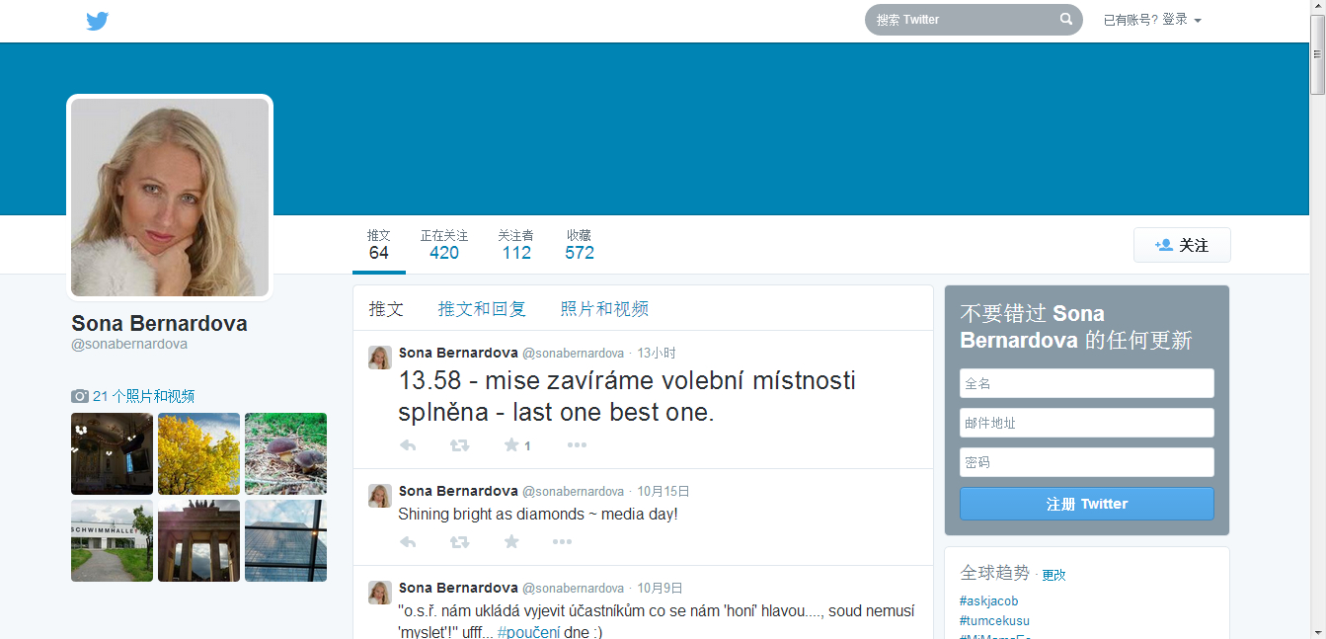The image size is (1326, 639).
Task: Click the 注册 Twitter signup button
Action: 1087,504
